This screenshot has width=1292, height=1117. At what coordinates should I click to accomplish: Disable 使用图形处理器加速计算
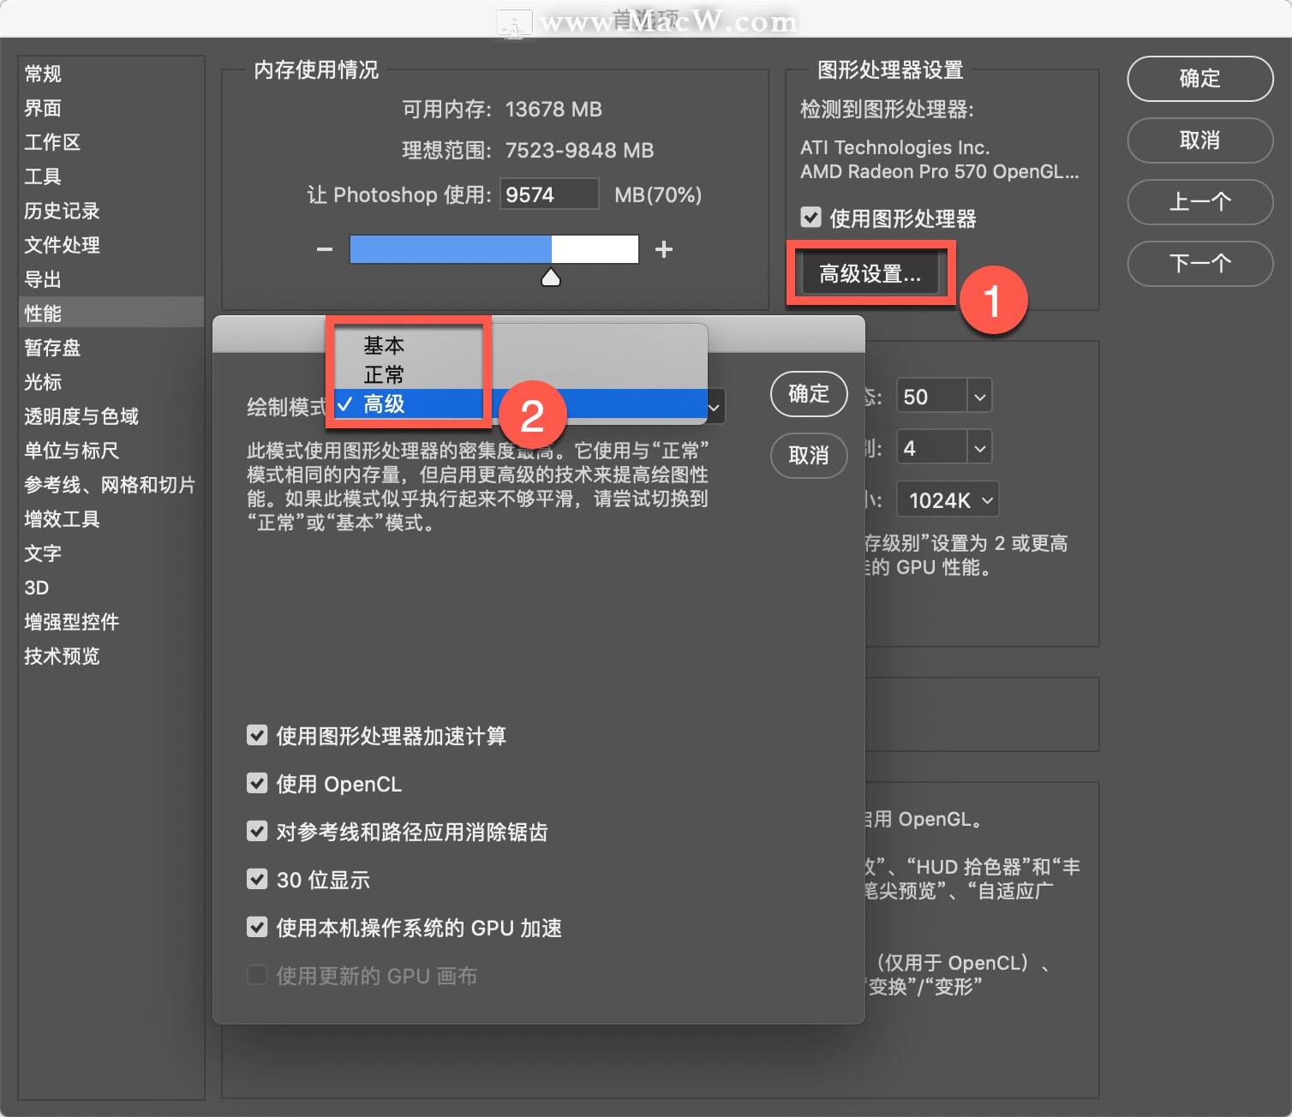(x=257, y=734)
